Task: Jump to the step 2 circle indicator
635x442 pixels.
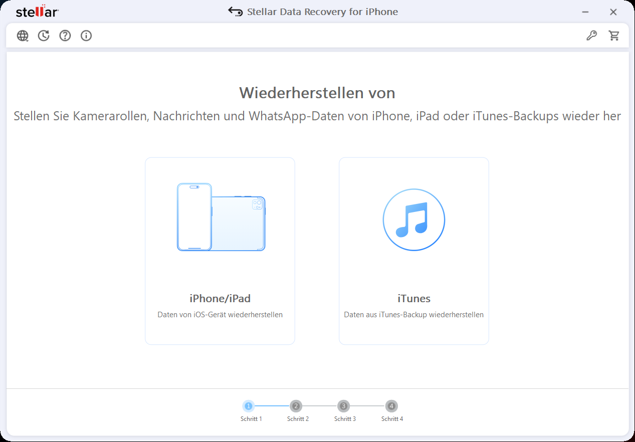Action: tap(296, 406)
